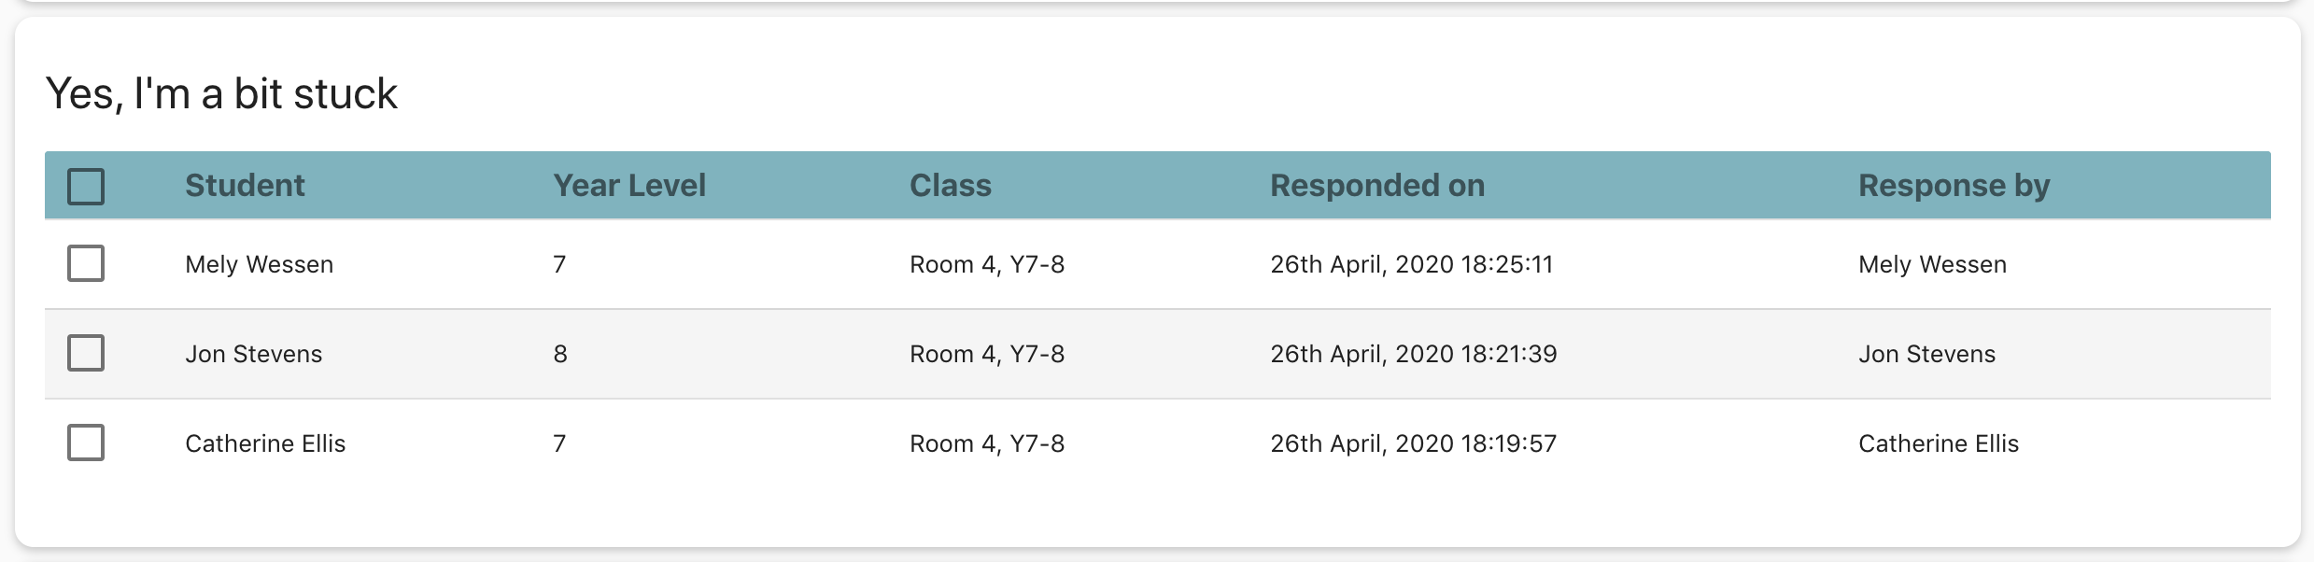The image size is (2314, 562).
Task: Tick the select-all checkbox in table header
Action: [x=86, y=186]
